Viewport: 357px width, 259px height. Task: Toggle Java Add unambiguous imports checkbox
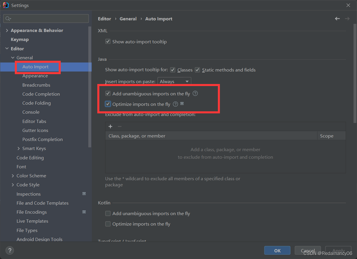108,94
